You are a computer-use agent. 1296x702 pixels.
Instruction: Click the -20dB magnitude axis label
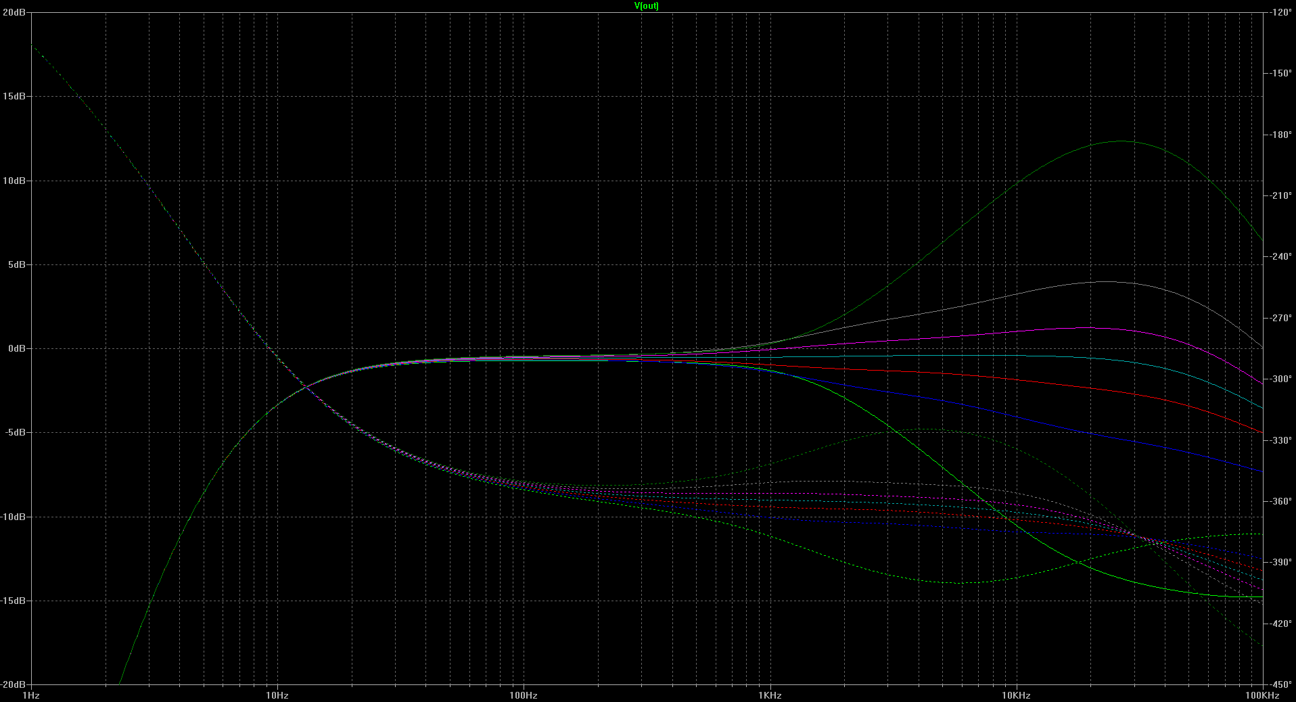pos(14,684)
